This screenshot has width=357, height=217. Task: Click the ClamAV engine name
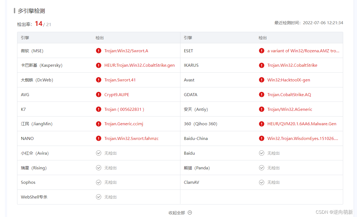tap(192, 182)
